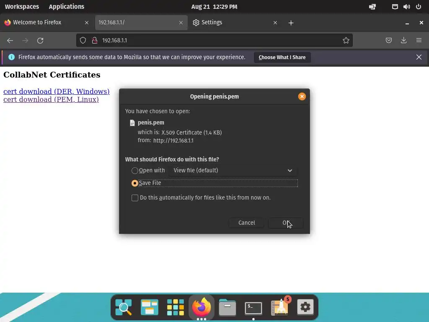Open the volume control in top bar
Screen dimensions: 429x322
tap(406, 7)
